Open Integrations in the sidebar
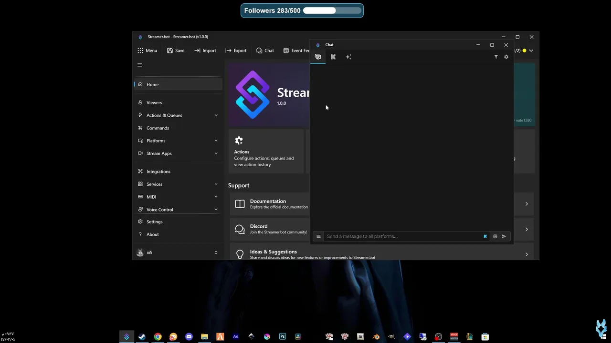This screenshot has height=343, width=611. [178, 171]
